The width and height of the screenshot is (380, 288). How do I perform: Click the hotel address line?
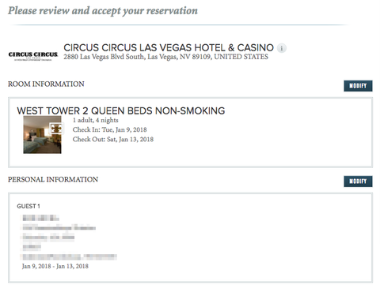point(165,57)
